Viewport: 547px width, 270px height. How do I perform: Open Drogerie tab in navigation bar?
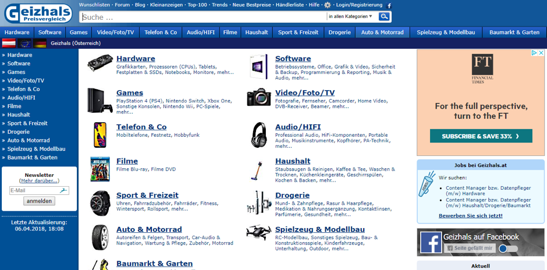pos(339,33)
